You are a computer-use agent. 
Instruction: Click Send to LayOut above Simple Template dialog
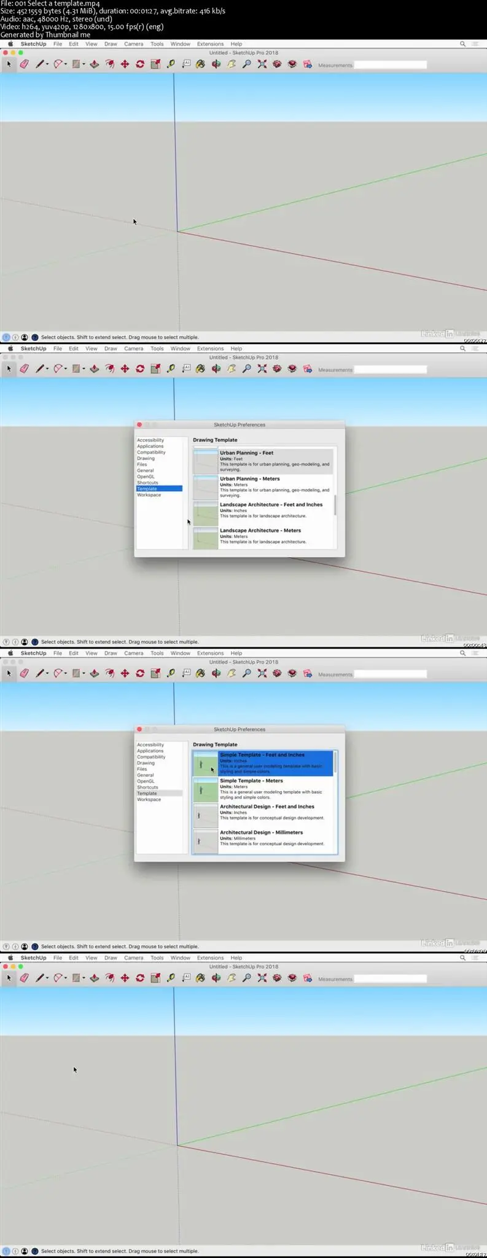click(308, 673)
